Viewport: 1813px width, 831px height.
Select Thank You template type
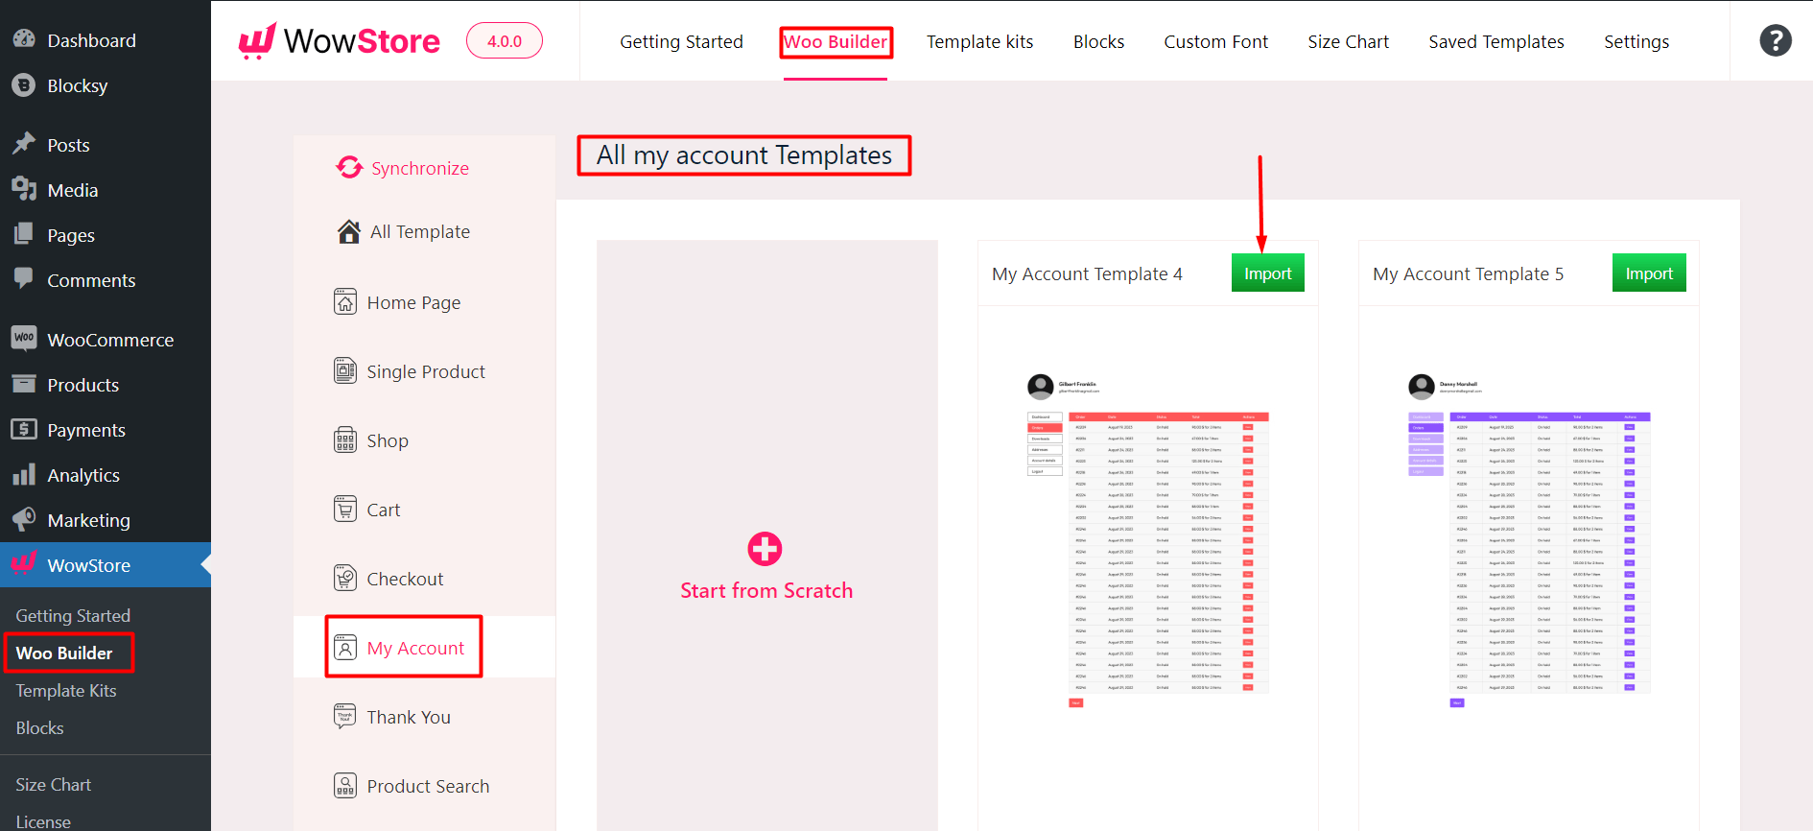pyautogui.click(x=409, y=717)
